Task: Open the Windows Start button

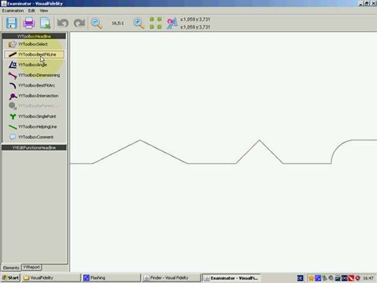Action: tap(11, 278)
